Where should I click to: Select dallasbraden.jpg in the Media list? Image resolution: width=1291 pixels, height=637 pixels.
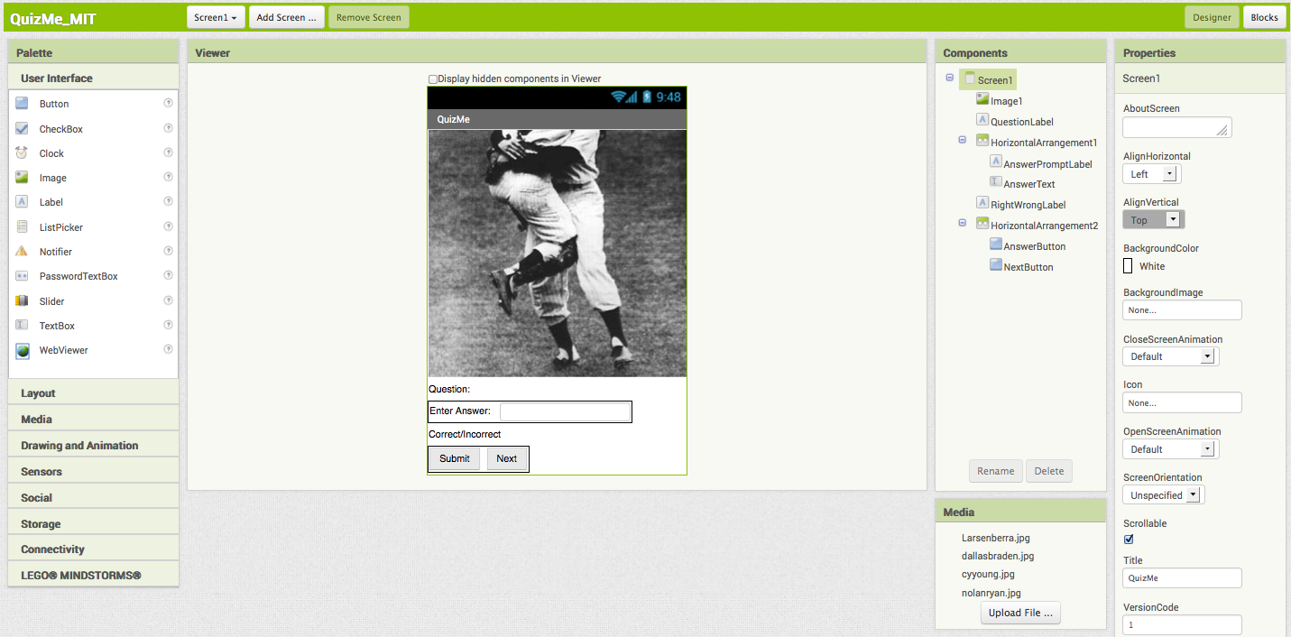pyautogui.click(x=998, y=556)
